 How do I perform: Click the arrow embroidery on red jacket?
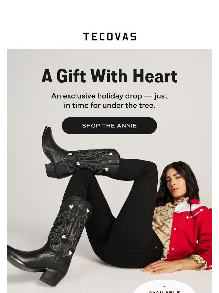click(x=194, y=214)
